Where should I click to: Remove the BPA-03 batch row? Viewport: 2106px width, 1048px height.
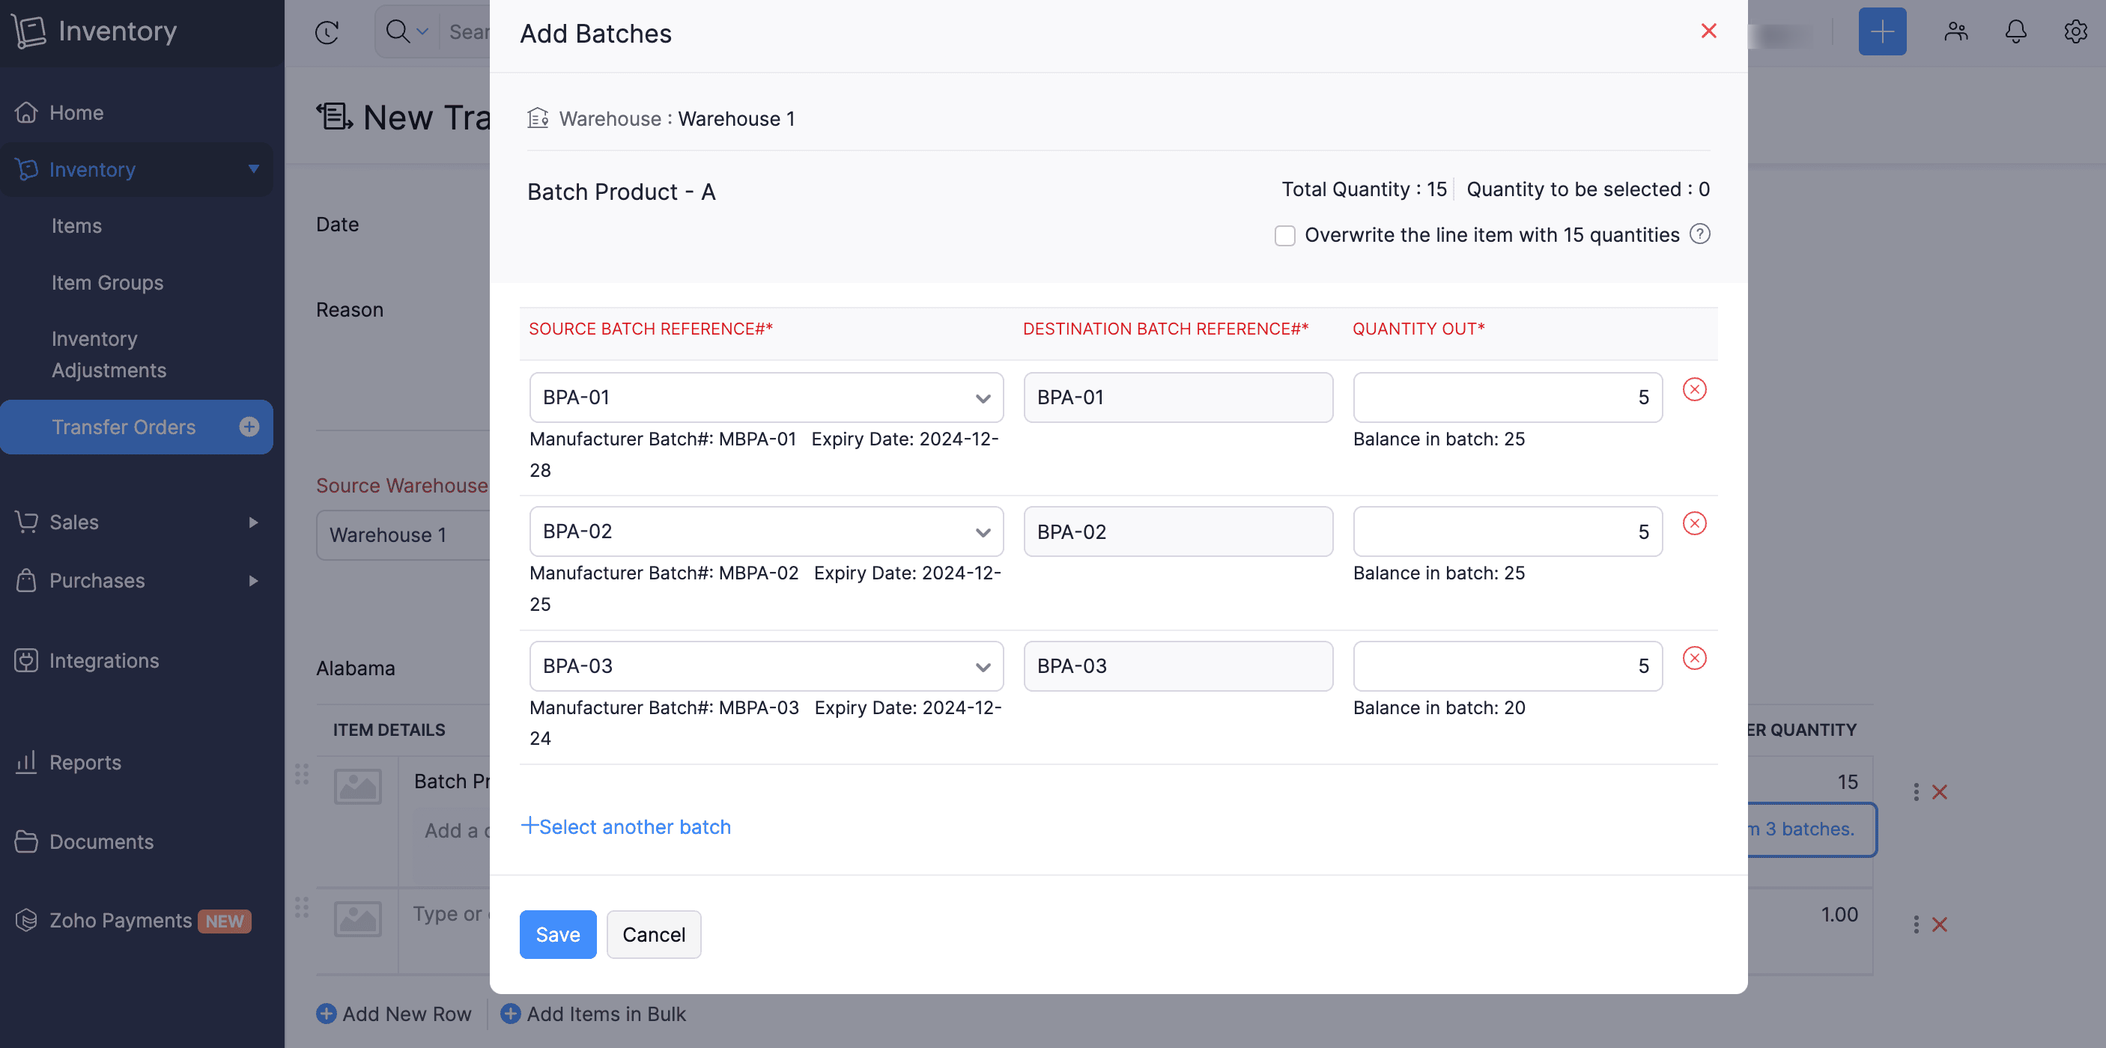1694,657
